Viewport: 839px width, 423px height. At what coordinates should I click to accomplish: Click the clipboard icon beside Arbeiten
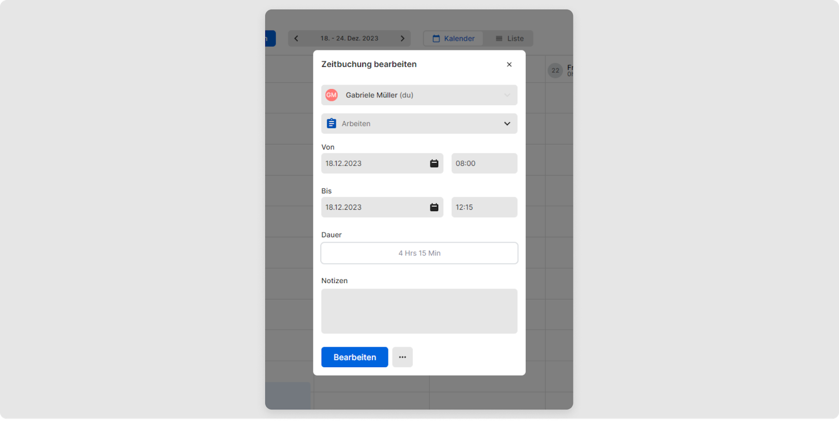coord(332,124)
